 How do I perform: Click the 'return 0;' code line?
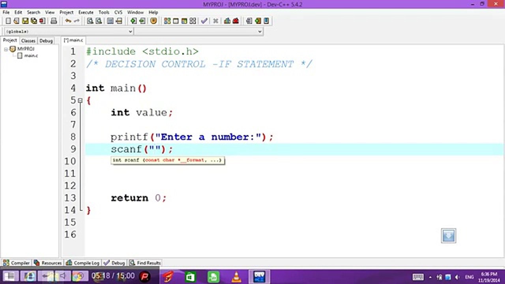(x=138, y=198)
